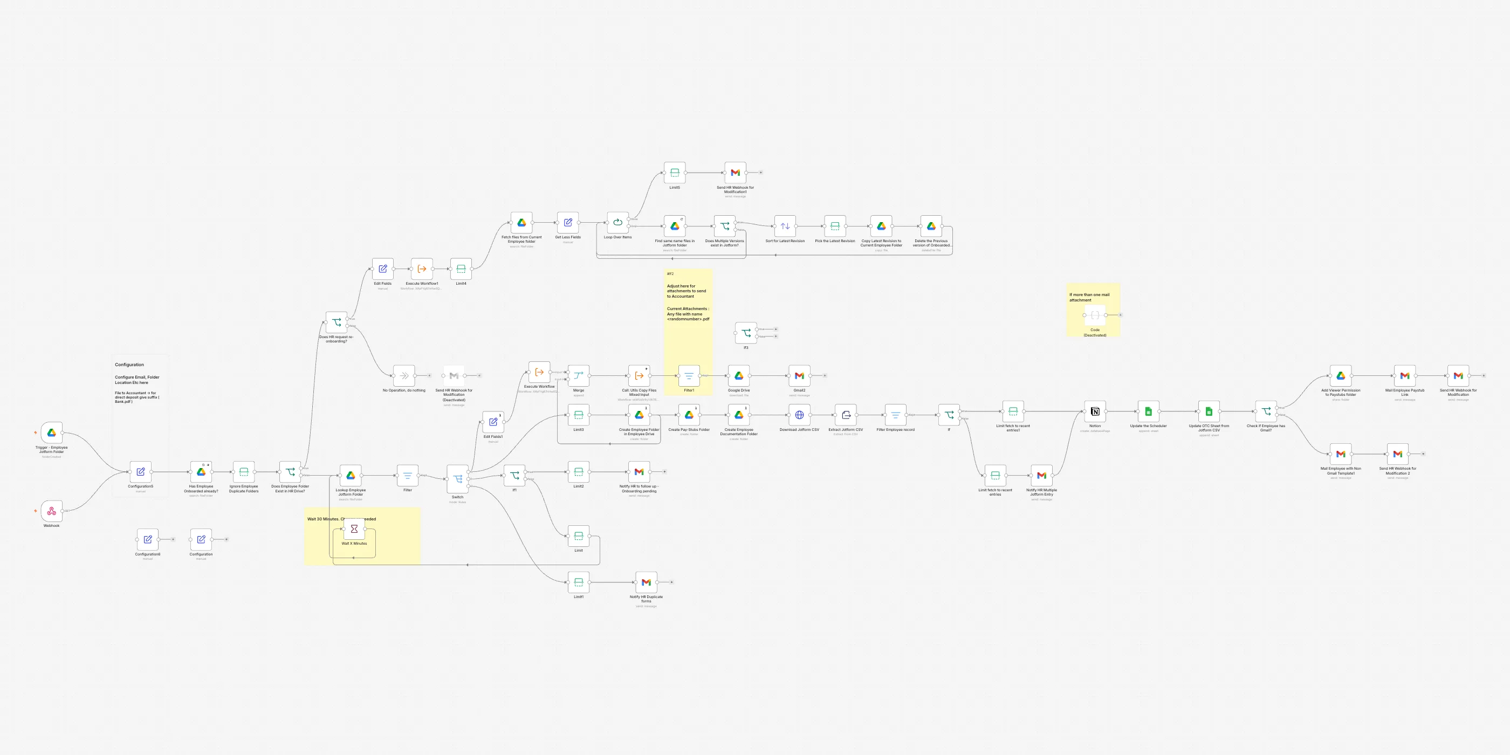Open the Loop Over Items node
The width and height of the screenshot is (1510, 755).
(618, 223)
